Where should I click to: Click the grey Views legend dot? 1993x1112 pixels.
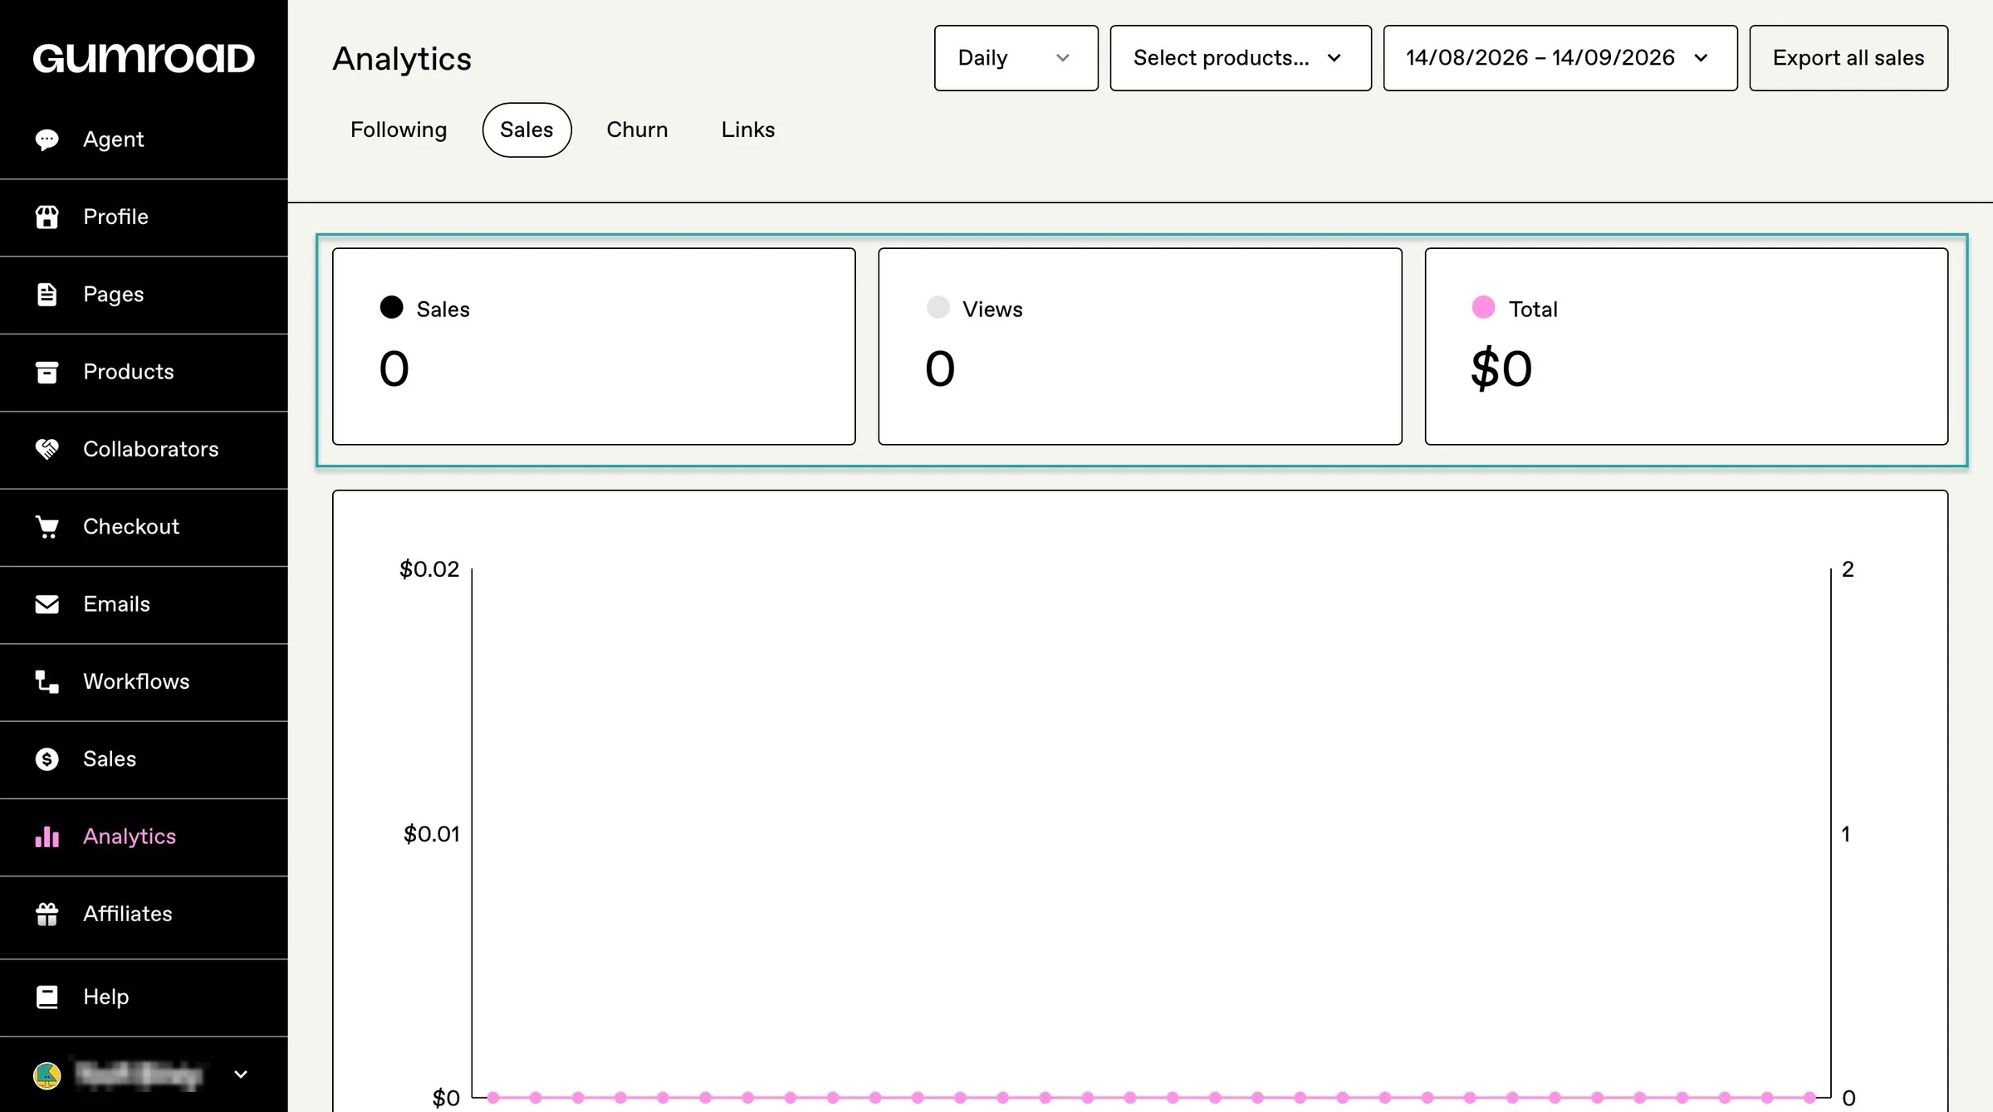pos(938,307)
